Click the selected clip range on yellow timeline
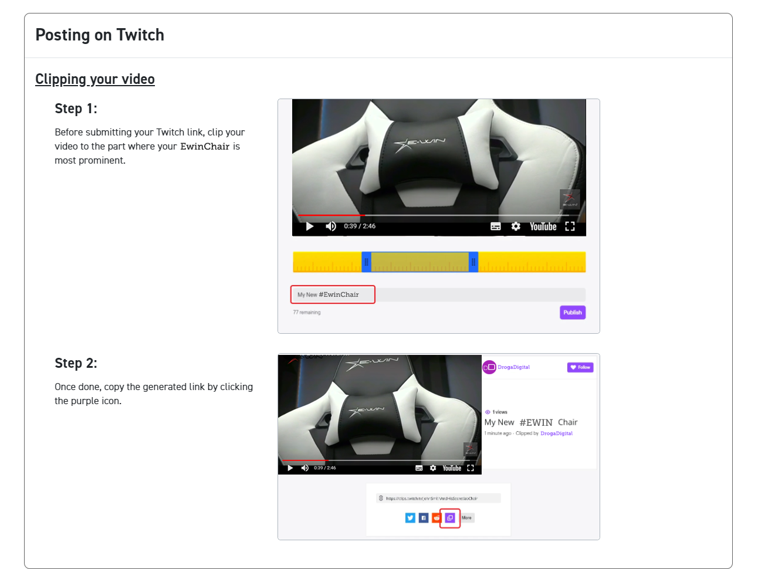The height and width of the screenshot is (569, 758). 420,262
